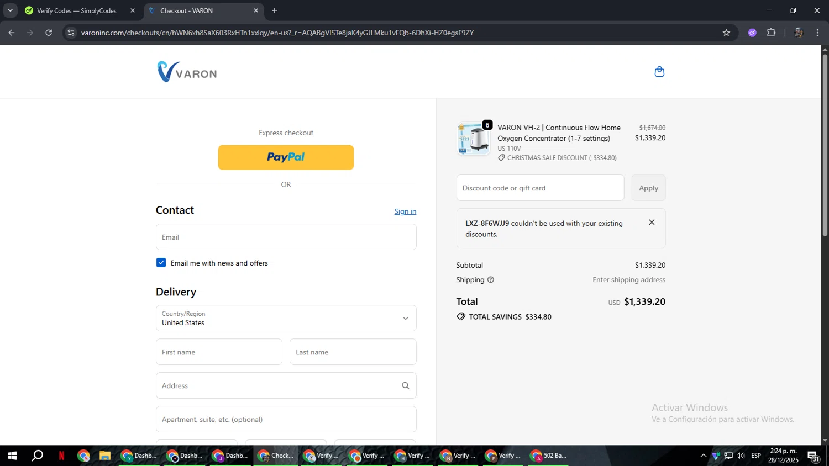Click the First name field
Image resolution: width=829 pixels, height=466 pixels.
point(219,352)
